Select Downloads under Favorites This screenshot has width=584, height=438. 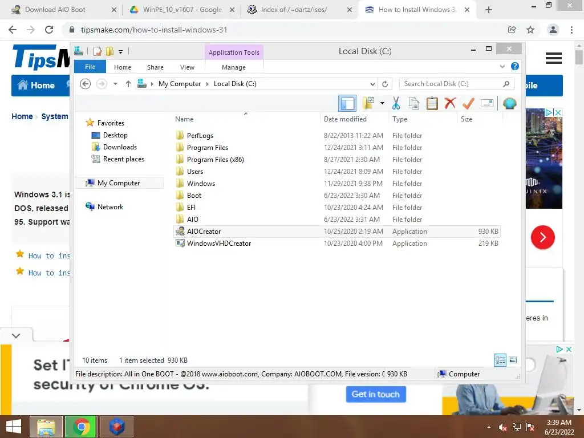click(x=120, y=147)
